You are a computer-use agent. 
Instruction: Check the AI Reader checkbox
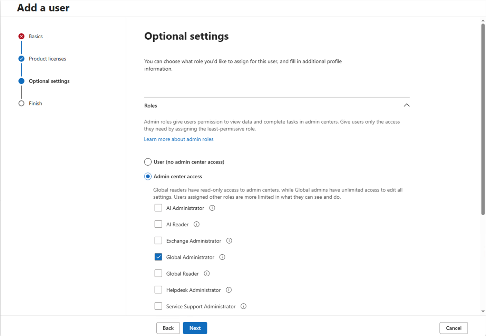158,224
